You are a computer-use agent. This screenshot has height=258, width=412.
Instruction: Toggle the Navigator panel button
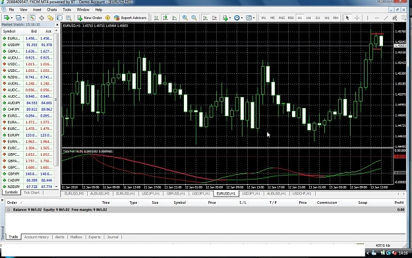(51, 18)
